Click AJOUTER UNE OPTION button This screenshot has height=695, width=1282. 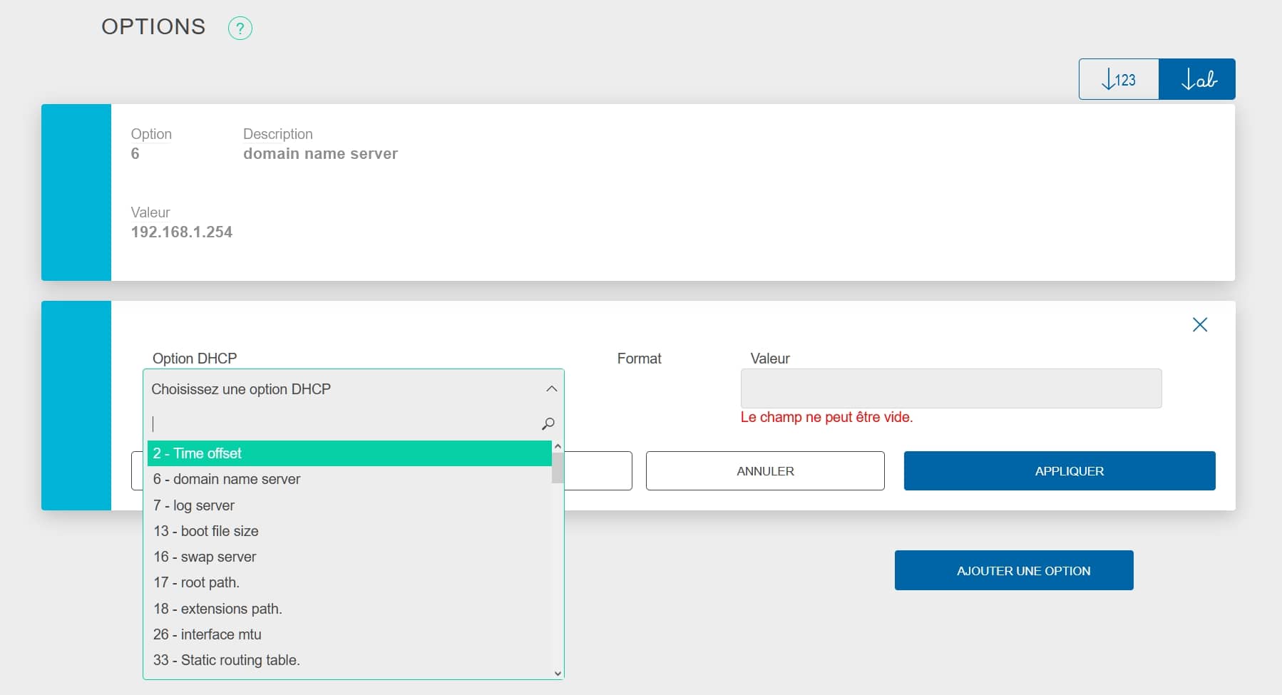point(1013,570)
